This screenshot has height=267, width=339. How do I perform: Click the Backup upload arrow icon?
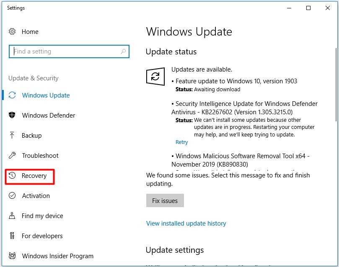point(12,135)
